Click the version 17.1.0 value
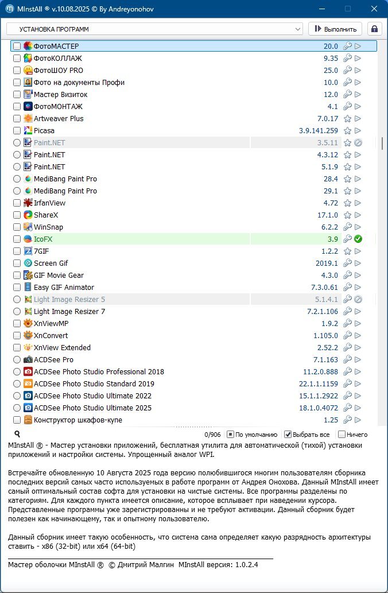Image resolution: width=388 pixels, height=593 pixels. [x=328, y=215]
